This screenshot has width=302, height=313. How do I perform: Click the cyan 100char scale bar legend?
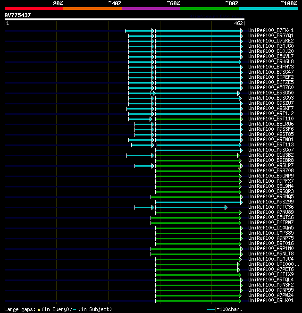(x=211, y=309)
